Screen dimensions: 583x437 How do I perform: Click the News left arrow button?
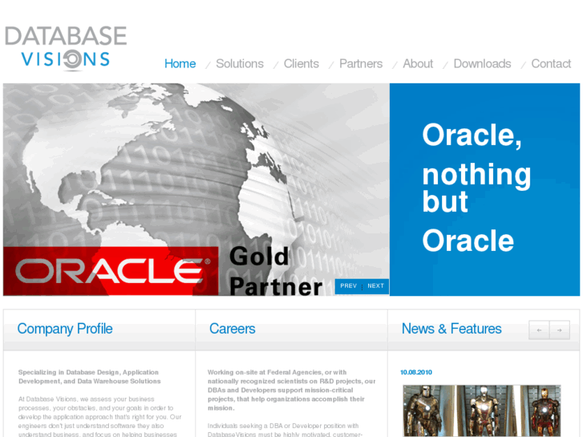tap(539, 330)
